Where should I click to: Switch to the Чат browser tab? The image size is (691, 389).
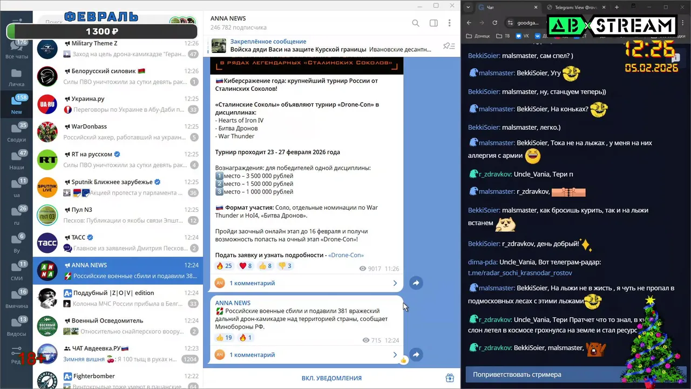(x=507, y=7)
